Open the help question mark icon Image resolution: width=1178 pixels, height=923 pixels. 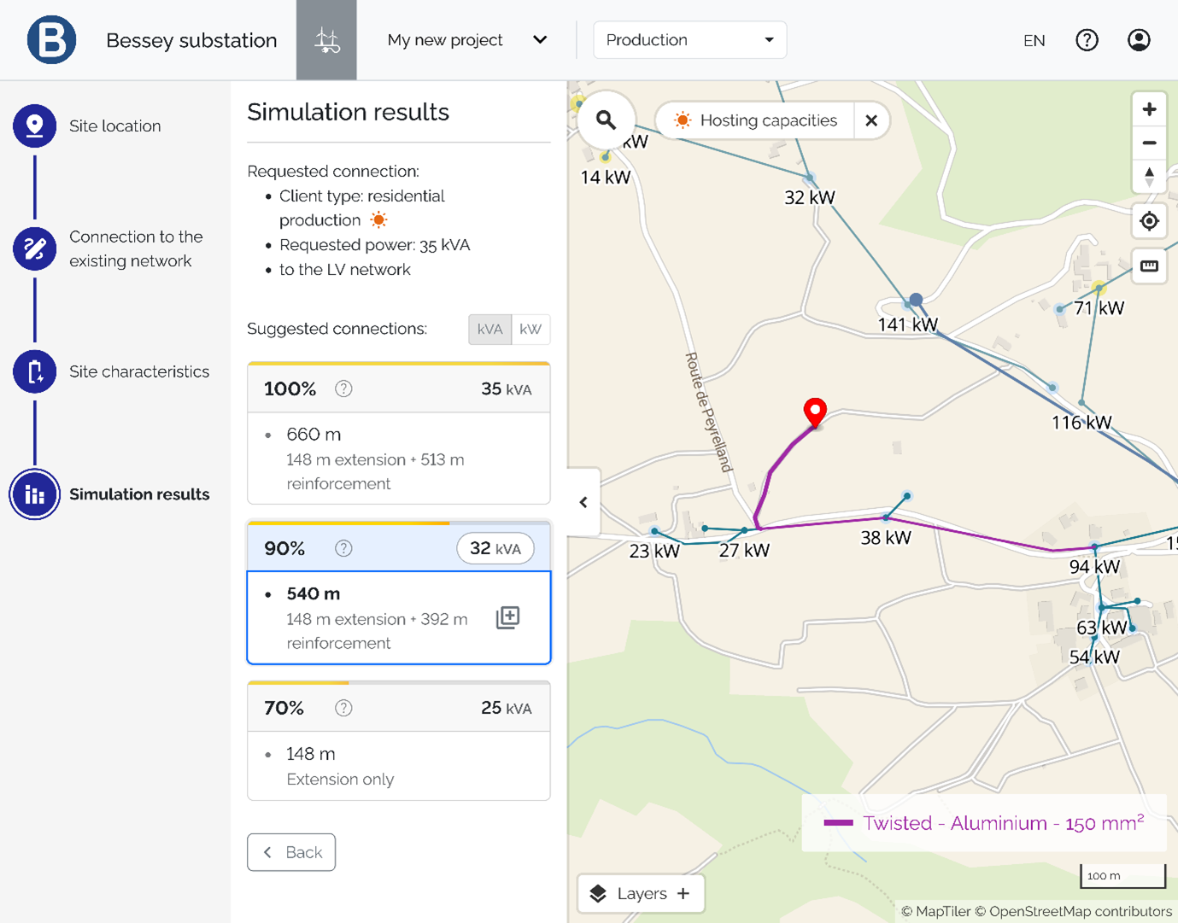[x=1087, y=40]
